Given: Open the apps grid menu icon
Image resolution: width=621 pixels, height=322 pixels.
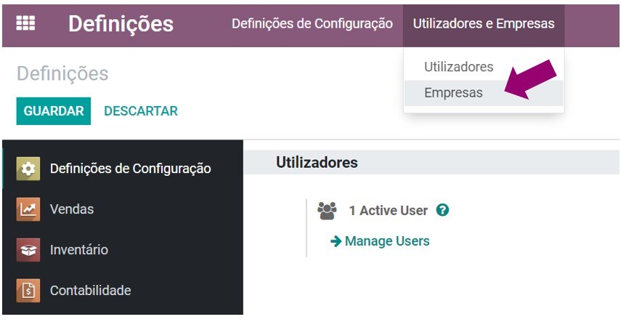Looking at the screenshot, I should click(x=25, y=23).
